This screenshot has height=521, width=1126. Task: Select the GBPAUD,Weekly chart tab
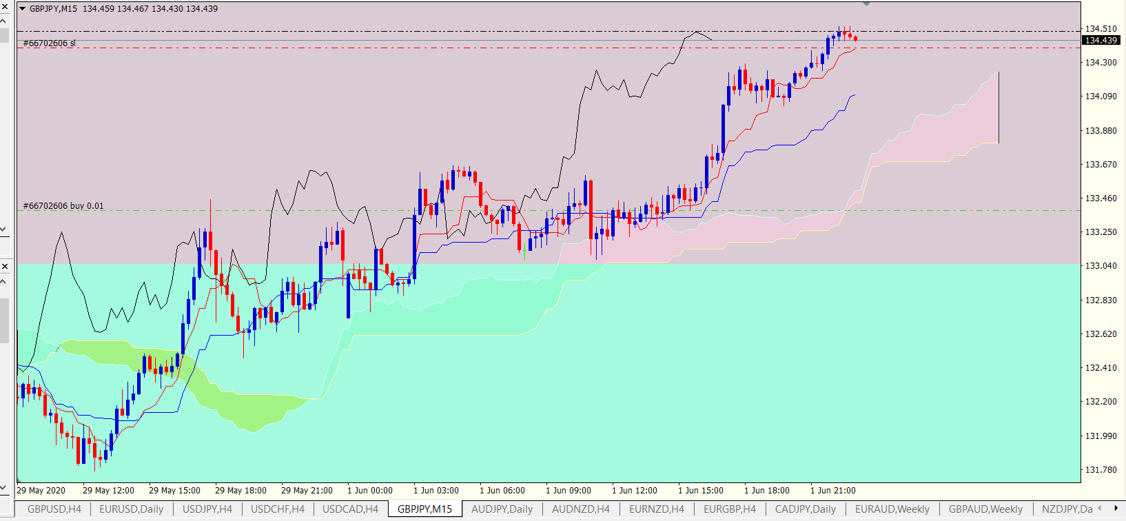[986, 509]
